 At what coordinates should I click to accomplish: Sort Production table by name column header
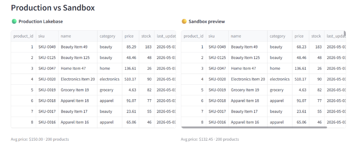[x=78, y=36]
